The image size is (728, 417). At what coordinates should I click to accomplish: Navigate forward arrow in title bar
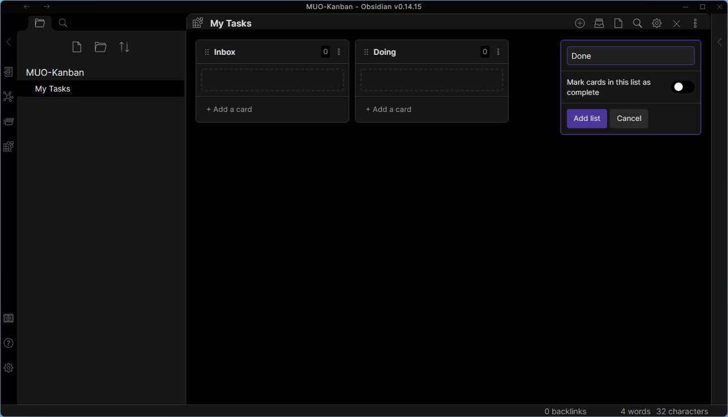point(46,7)
